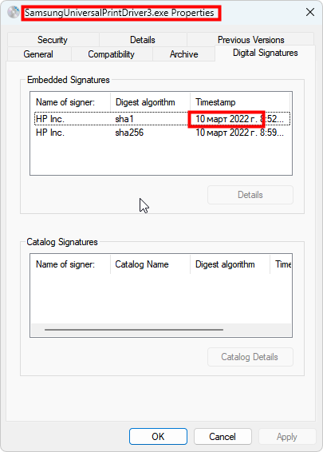Click the cut-off Time column header in catalog list
Image resolution: width=323 pixels, height=452 pixels.
281,264
